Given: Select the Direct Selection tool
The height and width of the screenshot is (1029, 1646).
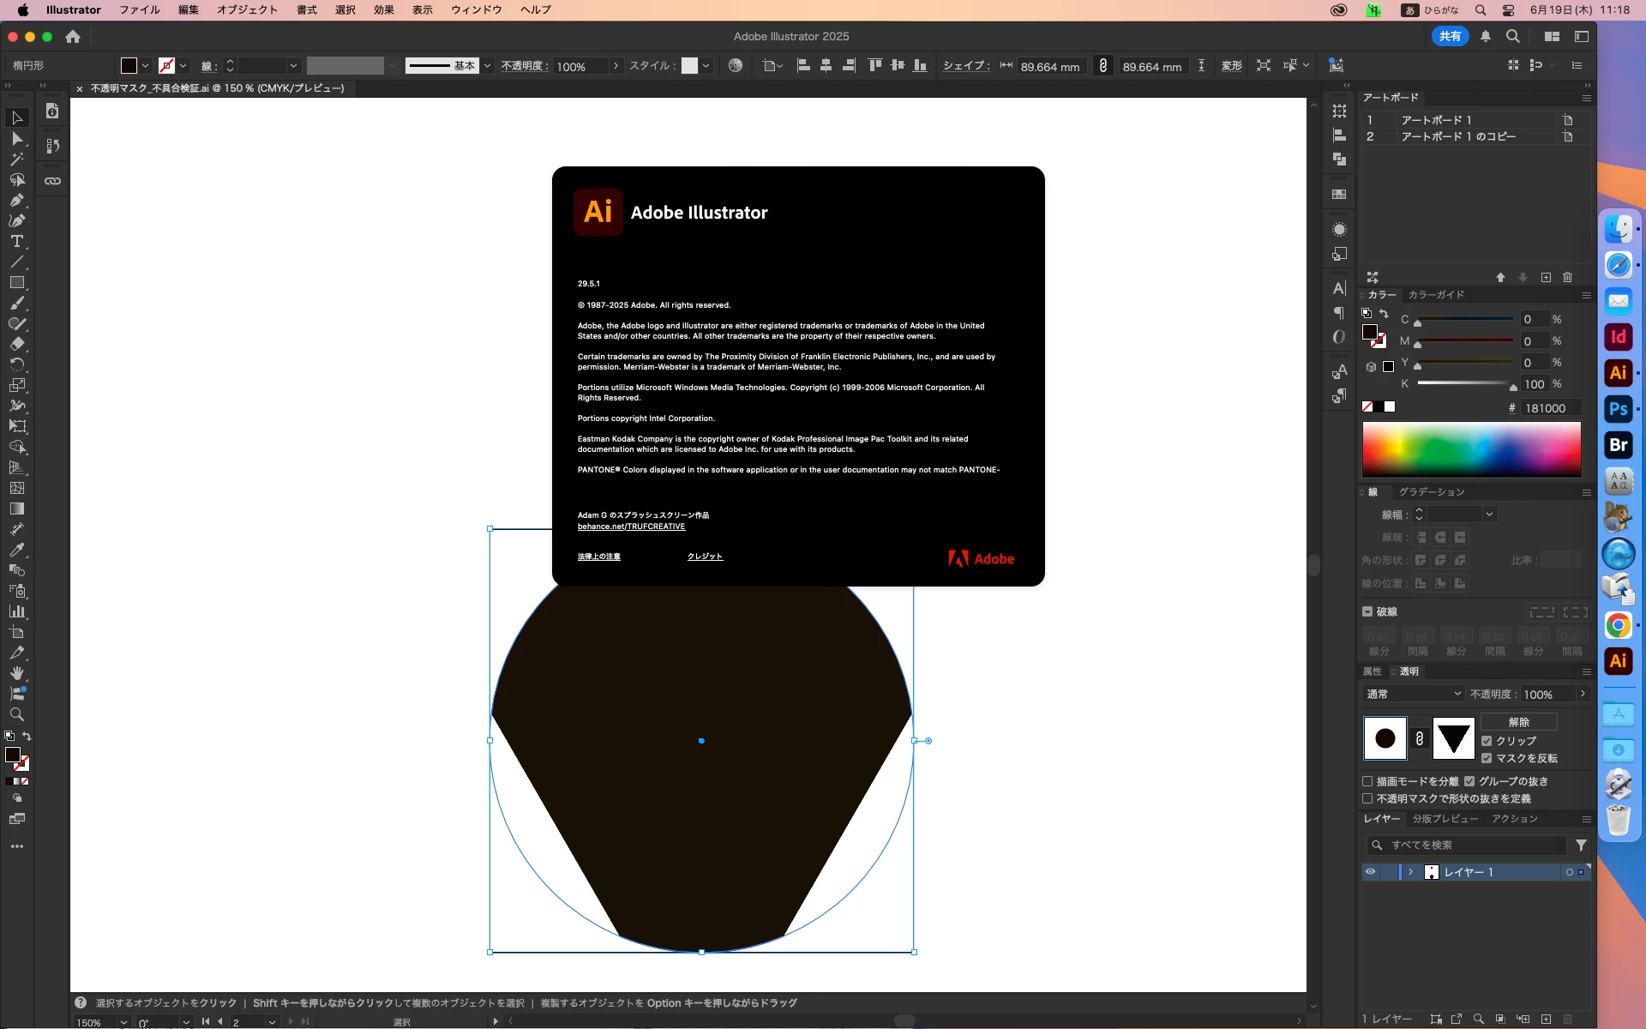Looking at the screenshot, I should click(x=16, y=139).
